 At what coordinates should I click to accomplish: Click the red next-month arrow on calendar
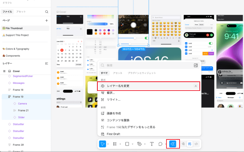click(x=81, y=42)
